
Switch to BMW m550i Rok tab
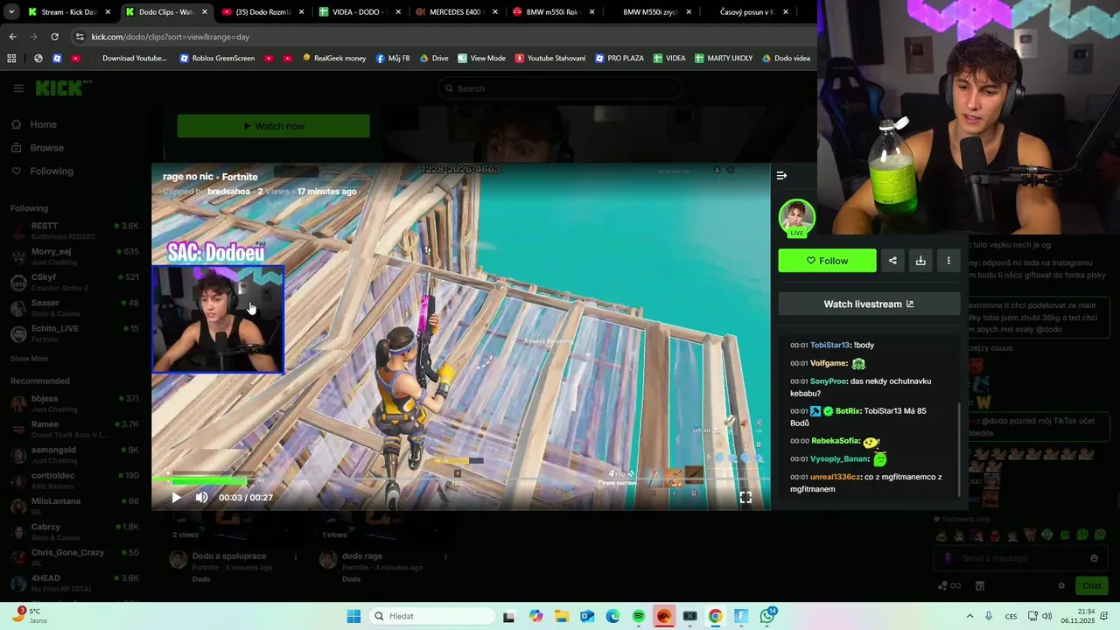pyautogui.click(x=551, y=12)
